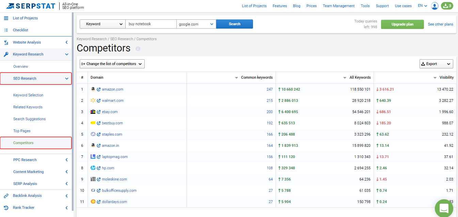Open Keyword Selection in sidebar
458x217 pixels.
pyautogui.click(x=28, y=95)
